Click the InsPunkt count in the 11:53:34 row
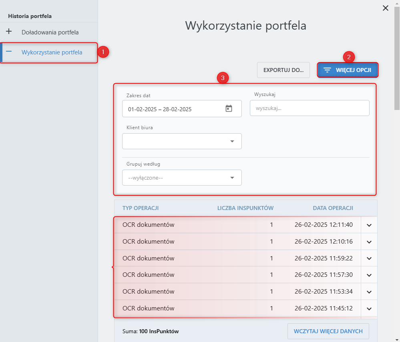This screenshot has width=400, height=342. pos(271,291)
